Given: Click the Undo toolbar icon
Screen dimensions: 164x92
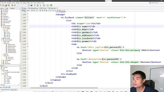Looking at the screenshot, I should [12, 5].
